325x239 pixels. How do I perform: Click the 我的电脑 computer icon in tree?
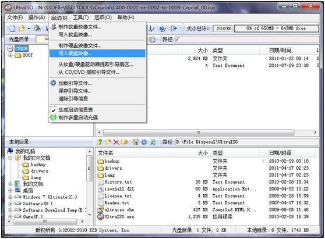pyautogui.click(x=10, y=151)
